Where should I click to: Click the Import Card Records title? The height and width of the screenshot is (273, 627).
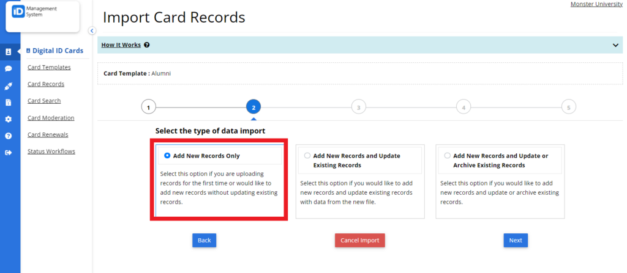point(174,18)
